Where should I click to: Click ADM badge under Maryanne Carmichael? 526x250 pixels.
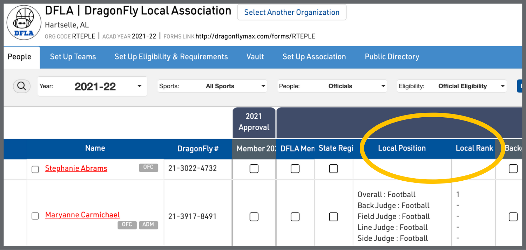148,225
